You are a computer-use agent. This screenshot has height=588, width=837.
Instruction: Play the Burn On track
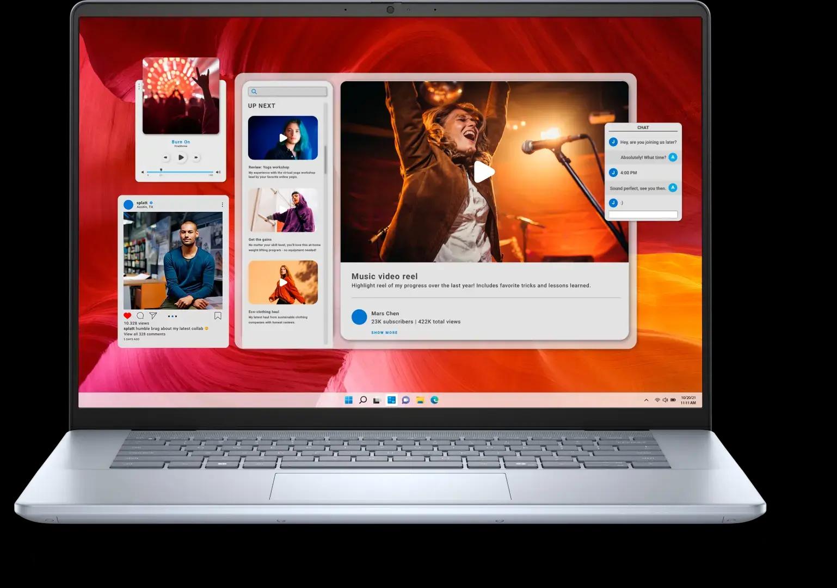pyautogui.click(x=181, y=157)
